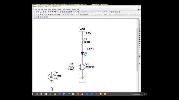Run simulation with green play button
179x100 pixels.
pos(76,14)
